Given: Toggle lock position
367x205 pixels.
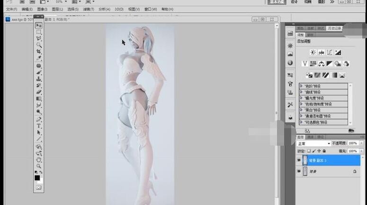Looking at the screenshot, I should coord(319,151).
